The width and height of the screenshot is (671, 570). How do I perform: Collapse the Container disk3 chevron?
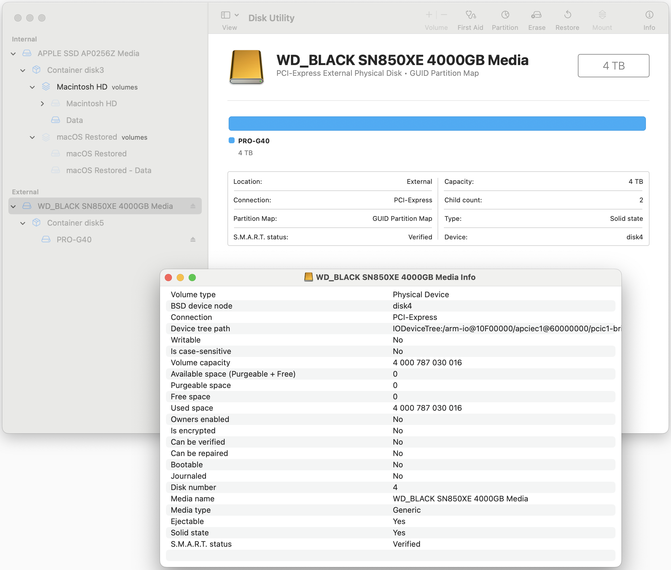[x=23, y=70]
